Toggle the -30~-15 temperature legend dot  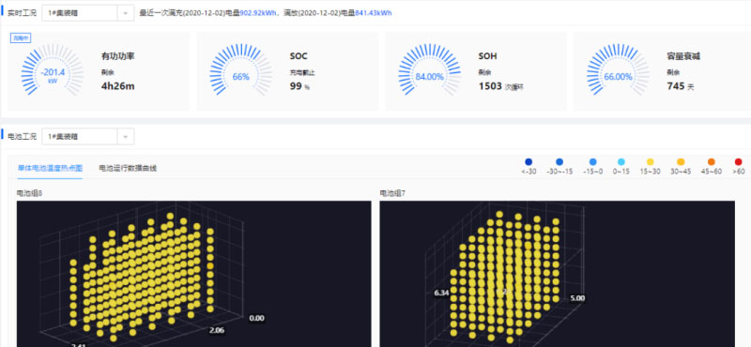(559, 162)
